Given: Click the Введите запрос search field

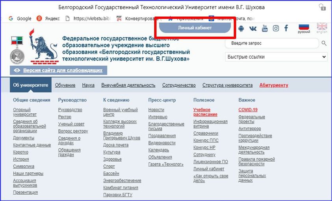Looking at the screenshot, I should coord(272,43).
